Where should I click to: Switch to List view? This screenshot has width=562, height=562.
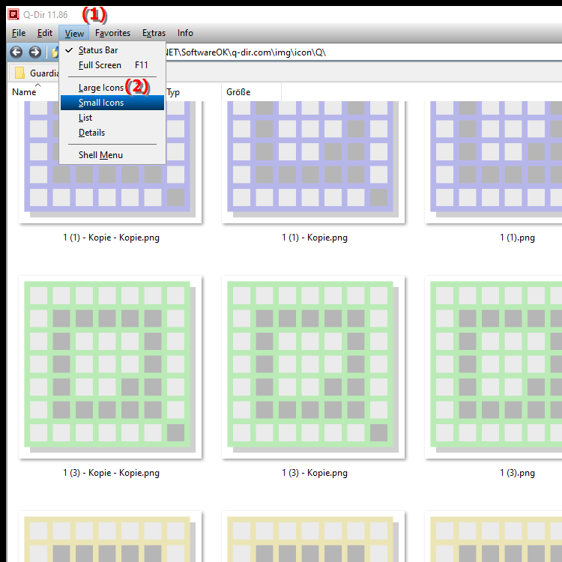click(112, 118)
